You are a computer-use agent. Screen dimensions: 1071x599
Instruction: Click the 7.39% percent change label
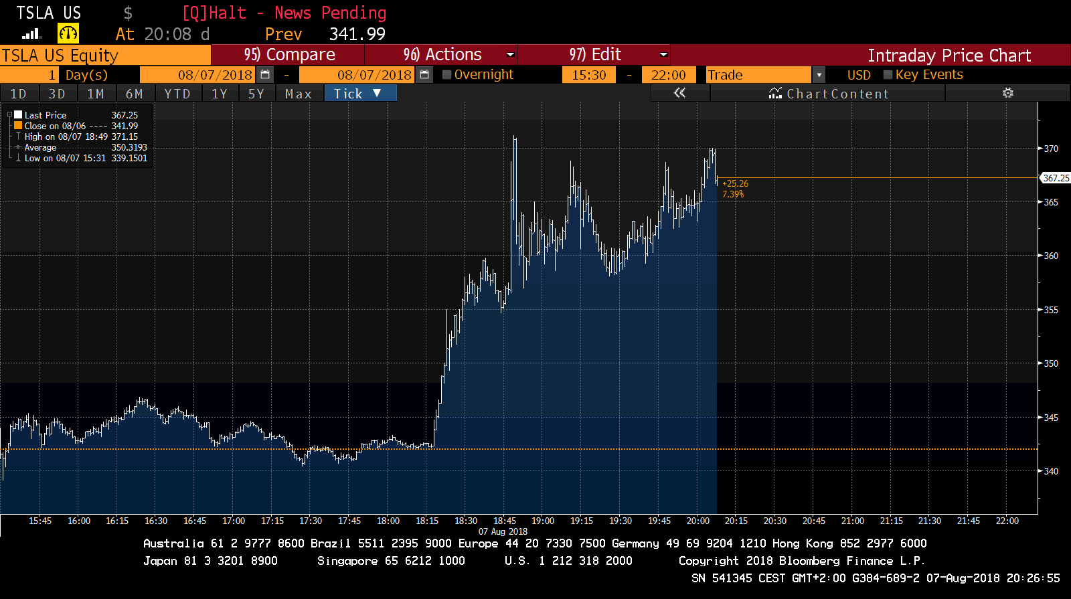(733, 194)
